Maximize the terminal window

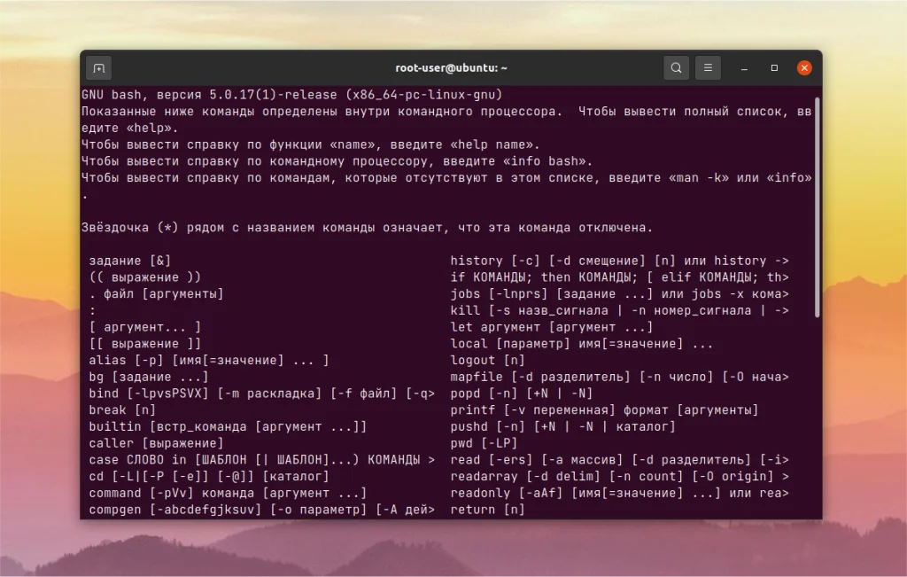(x=773, y=68)
